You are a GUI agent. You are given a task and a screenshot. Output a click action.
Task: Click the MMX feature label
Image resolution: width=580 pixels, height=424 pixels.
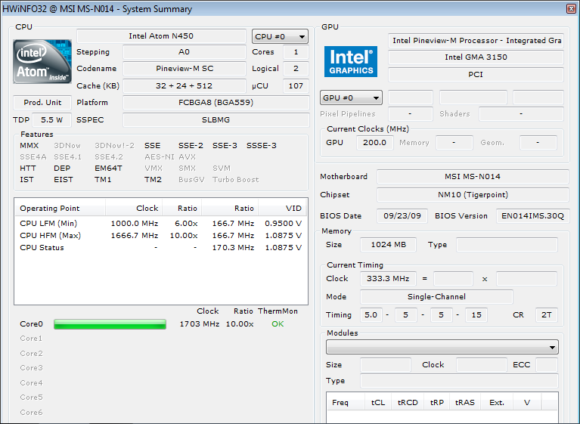point(29,146)
